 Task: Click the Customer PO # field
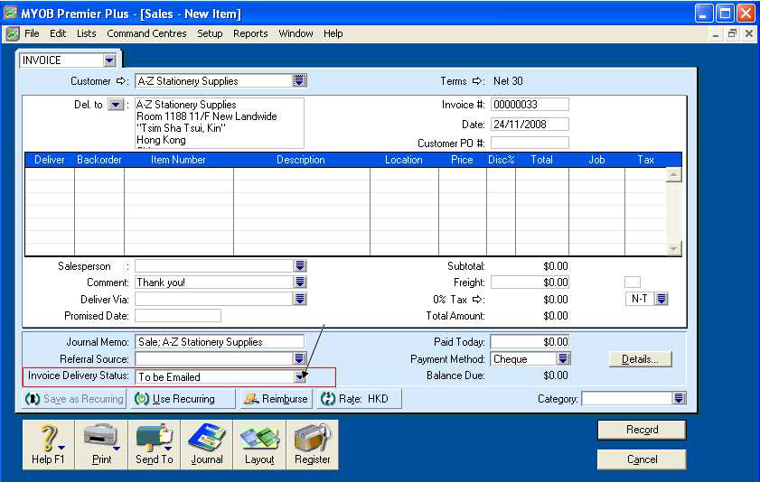coord(530,143)
